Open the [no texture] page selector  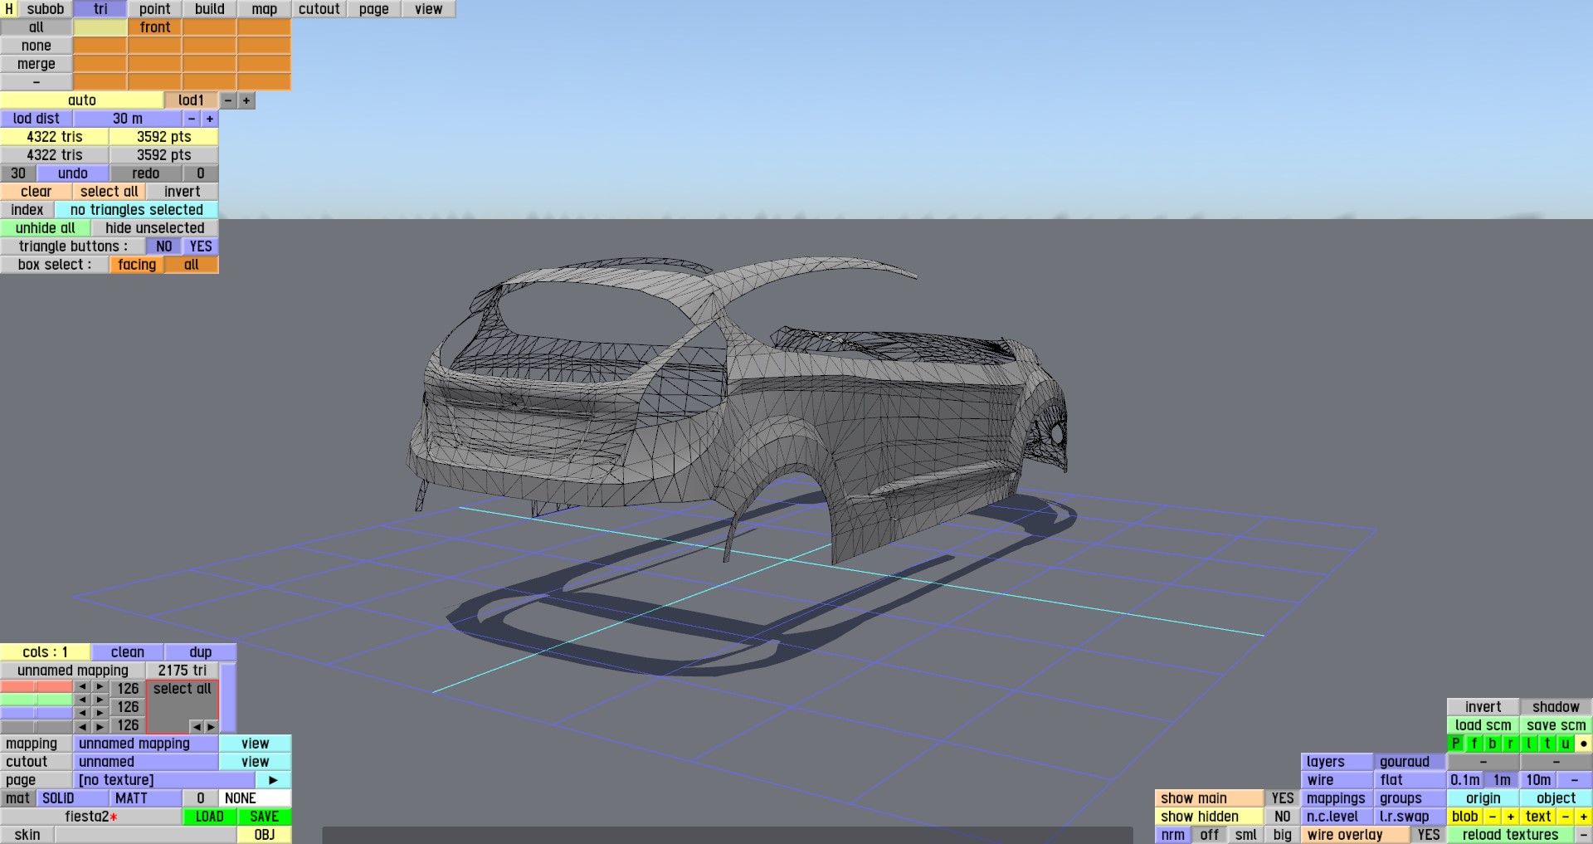click(164, 780)
